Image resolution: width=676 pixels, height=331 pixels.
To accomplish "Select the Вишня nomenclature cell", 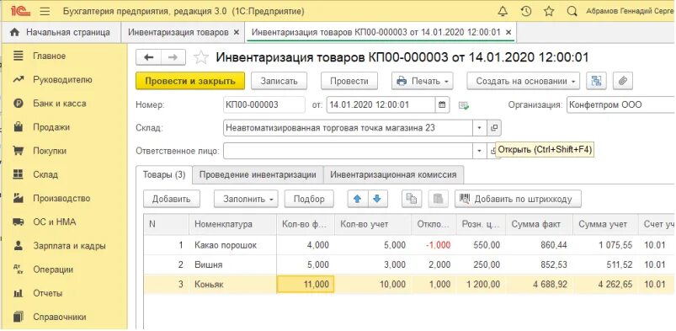I will 233,264.
